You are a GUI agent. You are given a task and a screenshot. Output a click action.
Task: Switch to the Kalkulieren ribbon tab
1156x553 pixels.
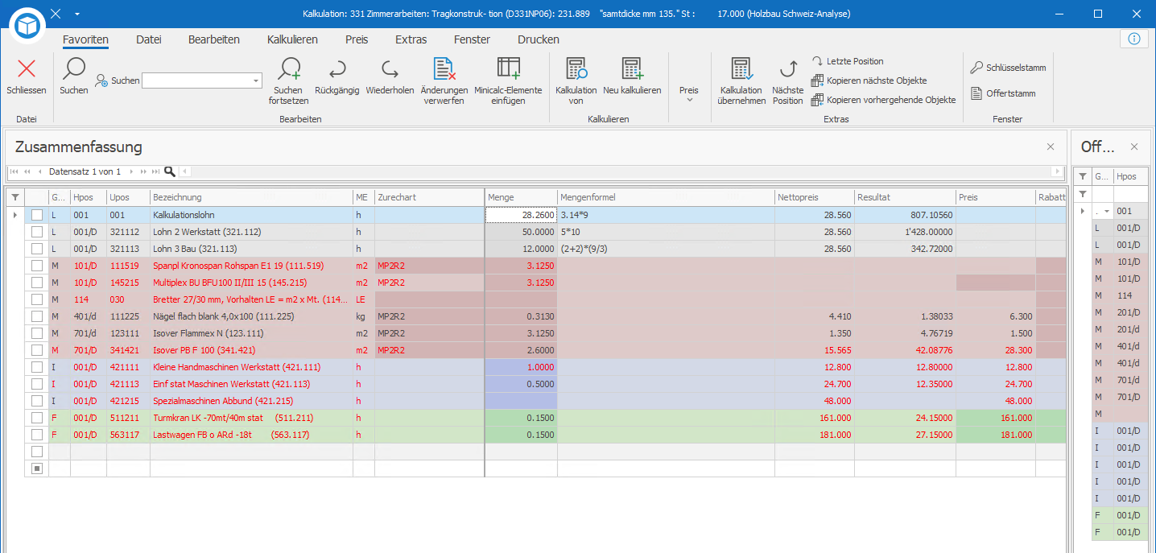(x=292, y=39)
